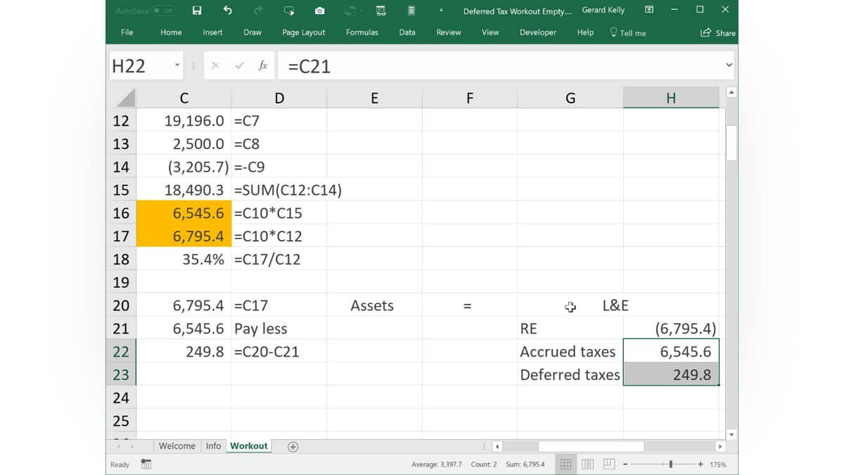The width and height of the screenshot is (844, 475).
Task: Open the Data tab
Action: pyautogui.click(x=407, y=32)
